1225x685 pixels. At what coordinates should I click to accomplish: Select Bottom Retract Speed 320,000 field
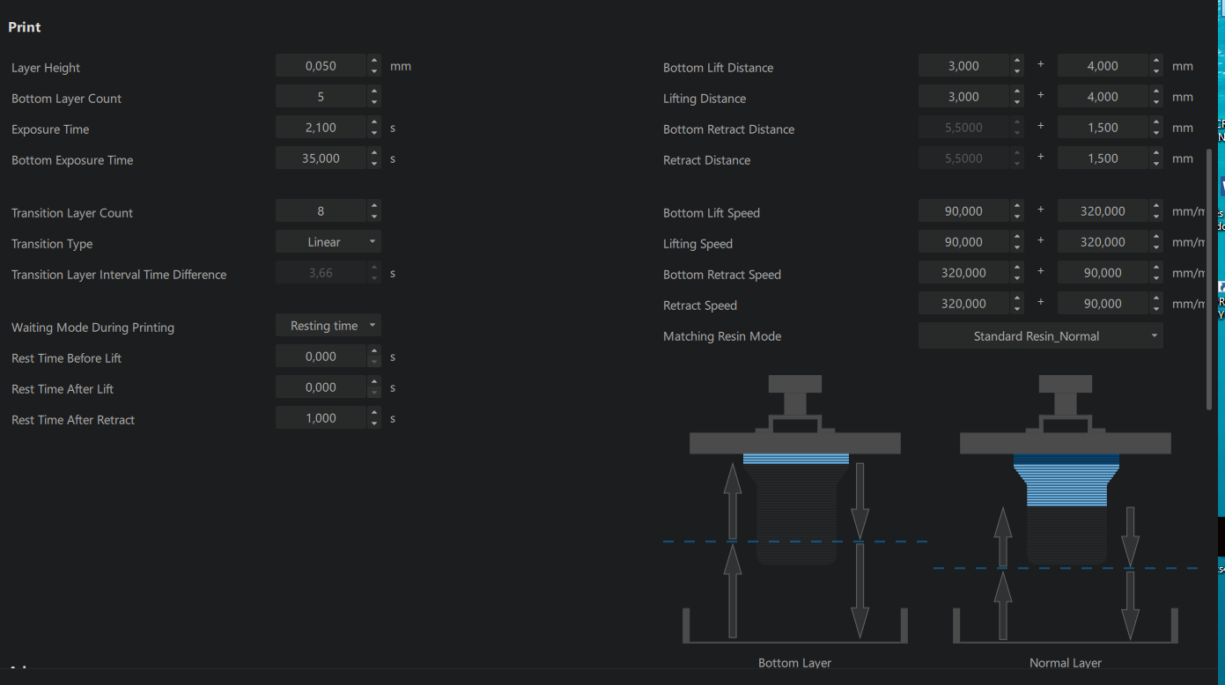coord(963,273)
